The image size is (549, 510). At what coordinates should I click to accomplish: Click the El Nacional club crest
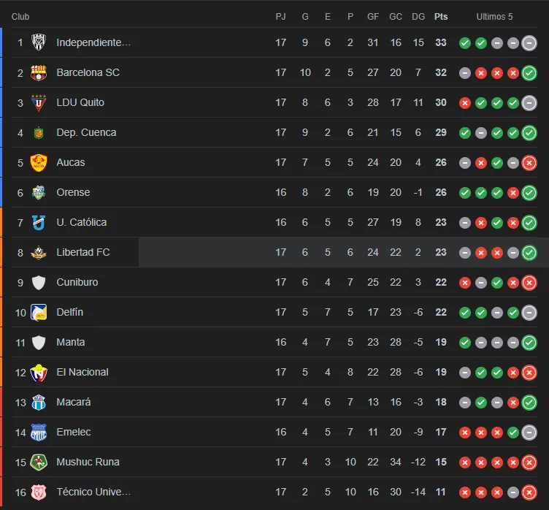[x=39, y=372]
